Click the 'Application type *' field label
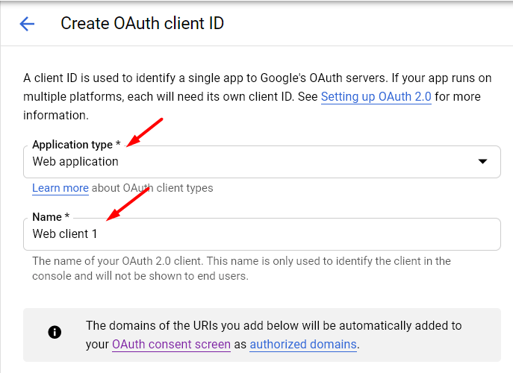Viewport: 513px width, 373px height. (x=76, y=145)
